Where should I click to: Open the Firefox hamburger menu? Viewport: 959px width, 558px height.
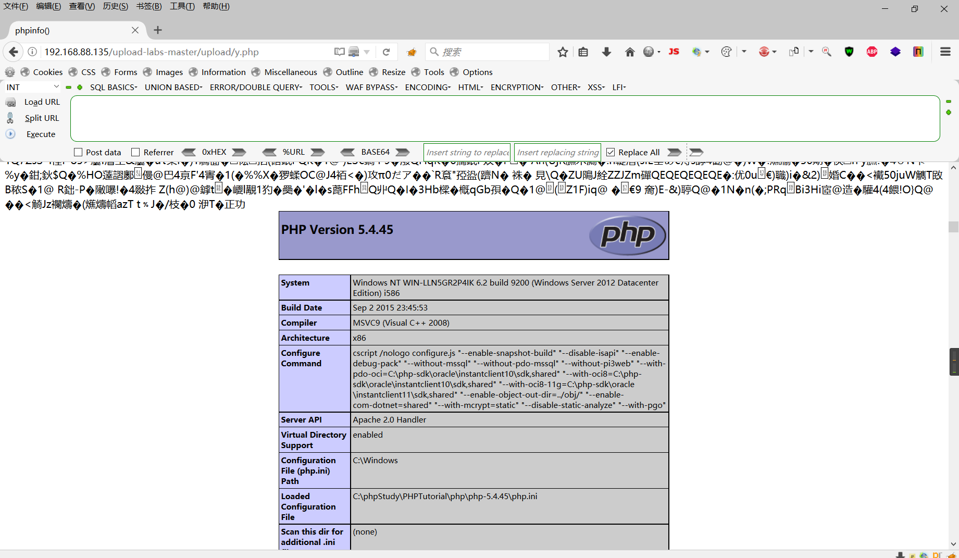(945, 52)
